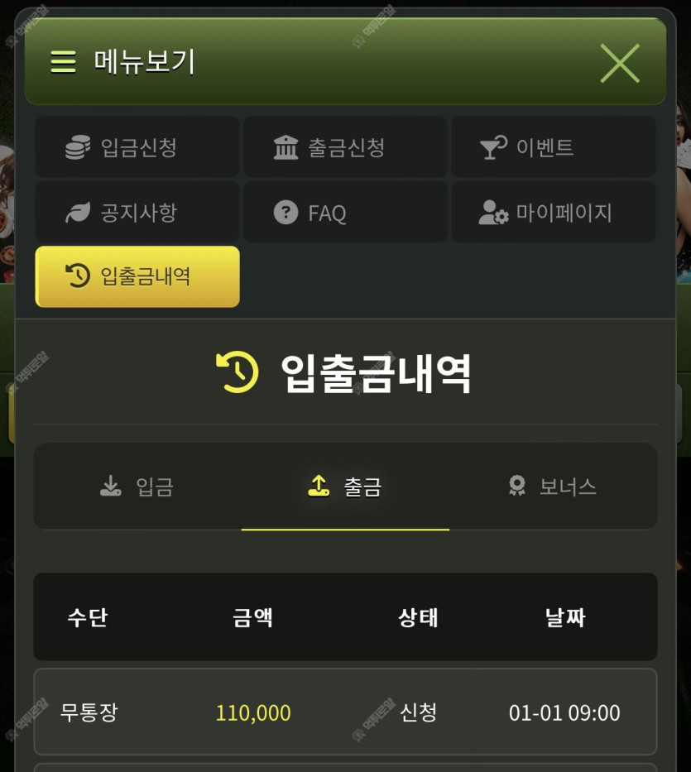The height and width of the screenshot is (772, 691).
Task: Click the cocktail glass icon for 이벤트
Action: pos(493,147)
